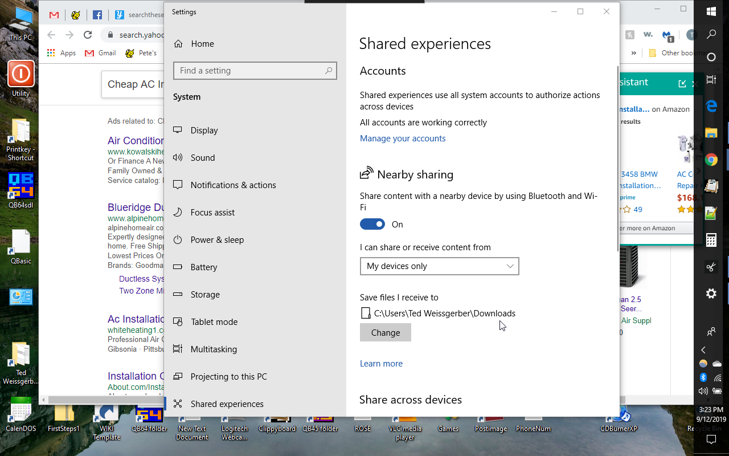Click the search magnifier in Find a setting
This screenshot has height=456, width=729.
329,71
